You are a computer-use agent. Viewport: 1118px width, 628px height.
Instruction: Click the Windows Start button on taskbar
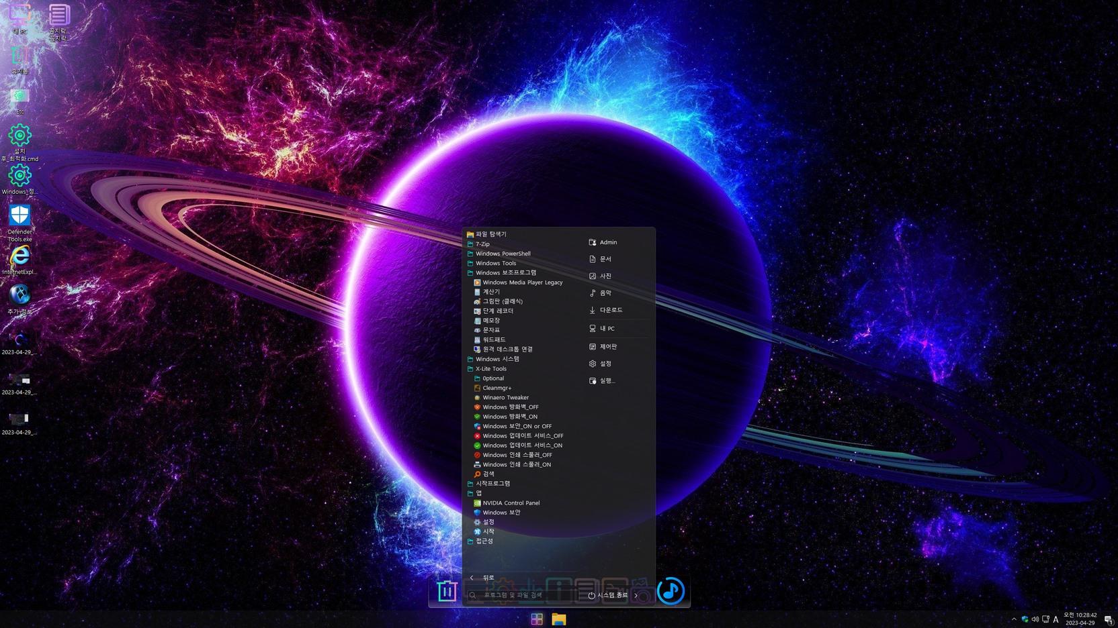pos(537,619)
